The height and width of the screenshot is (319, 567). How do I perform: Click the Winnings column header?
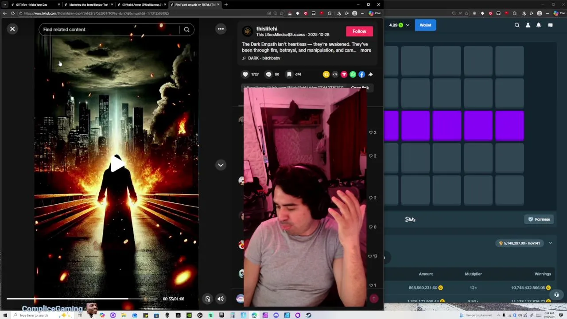click(x=543, y=274)
